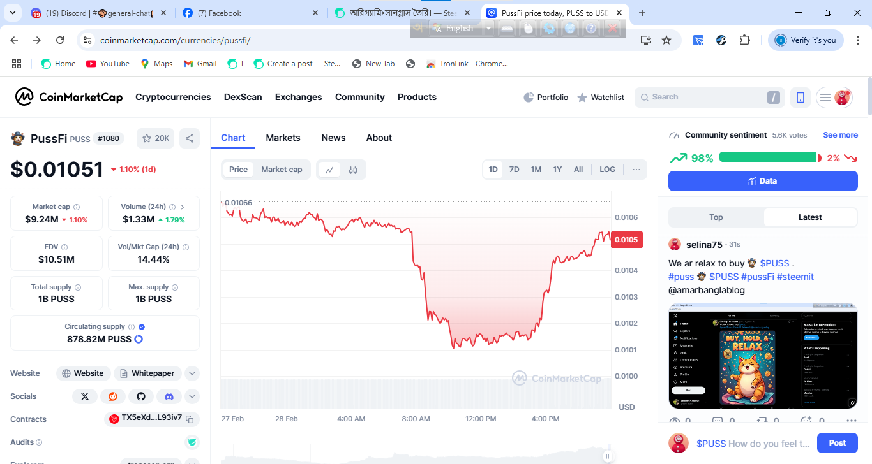Click the Post button
Image resolution: width=872 pixels, height=464 pixels.
[837, 443]
